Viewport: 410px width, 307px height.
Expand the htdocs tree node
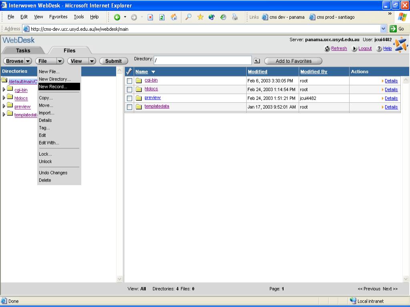click(x=4, y=98)
